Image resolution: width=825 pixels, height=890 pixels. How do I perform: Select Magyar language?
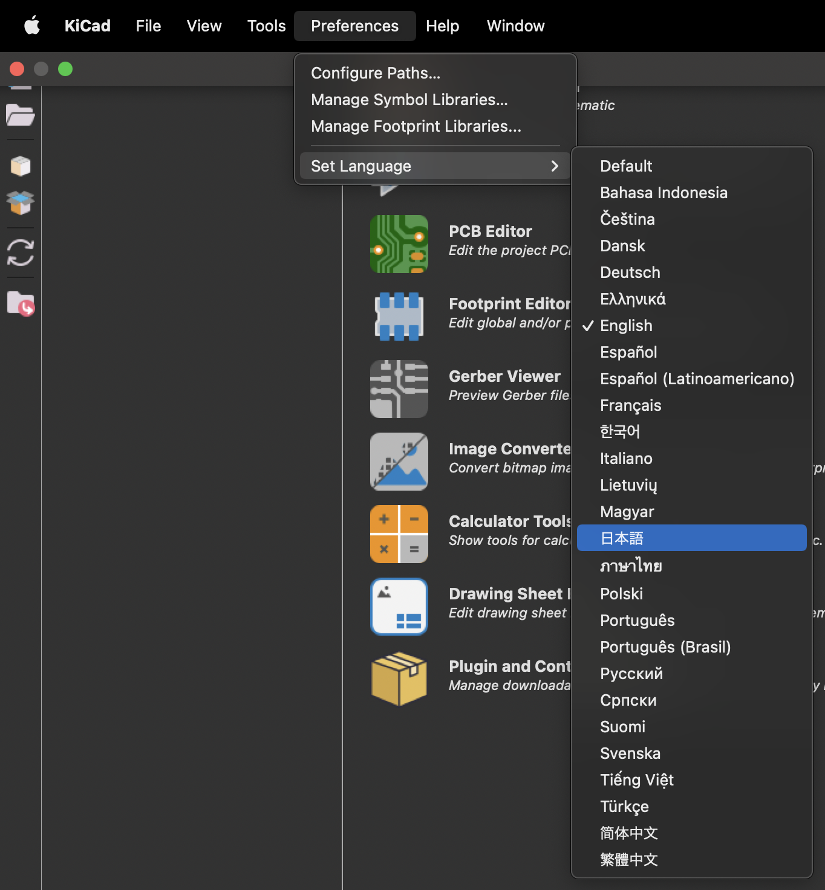point(692,512)
